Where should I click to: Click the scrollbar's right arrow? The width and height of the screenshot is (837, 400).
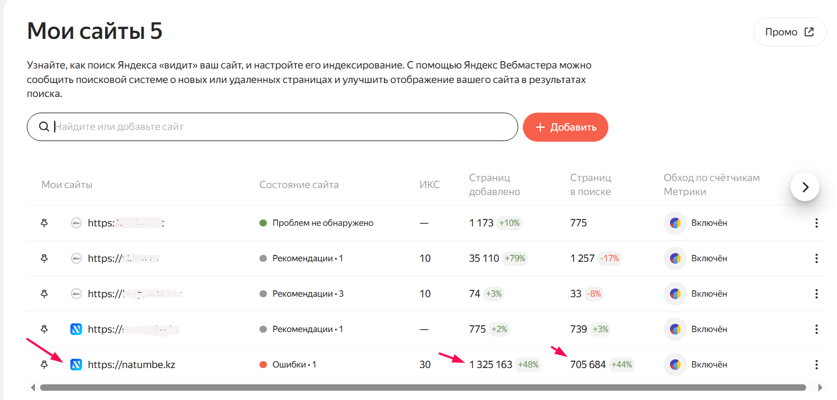[x=820, y=387]
